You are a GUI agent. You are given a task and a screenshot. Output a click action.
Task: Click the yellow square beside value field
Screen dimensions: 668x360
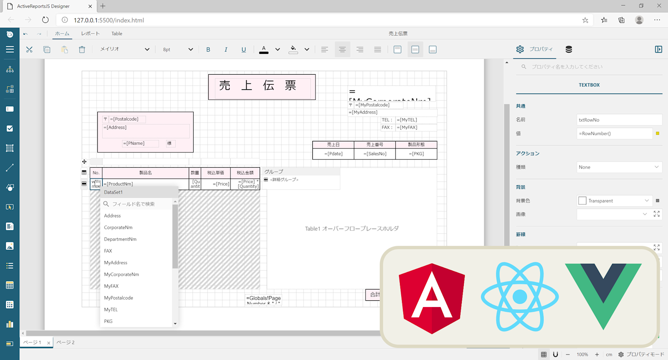click(x=658, y=133)
